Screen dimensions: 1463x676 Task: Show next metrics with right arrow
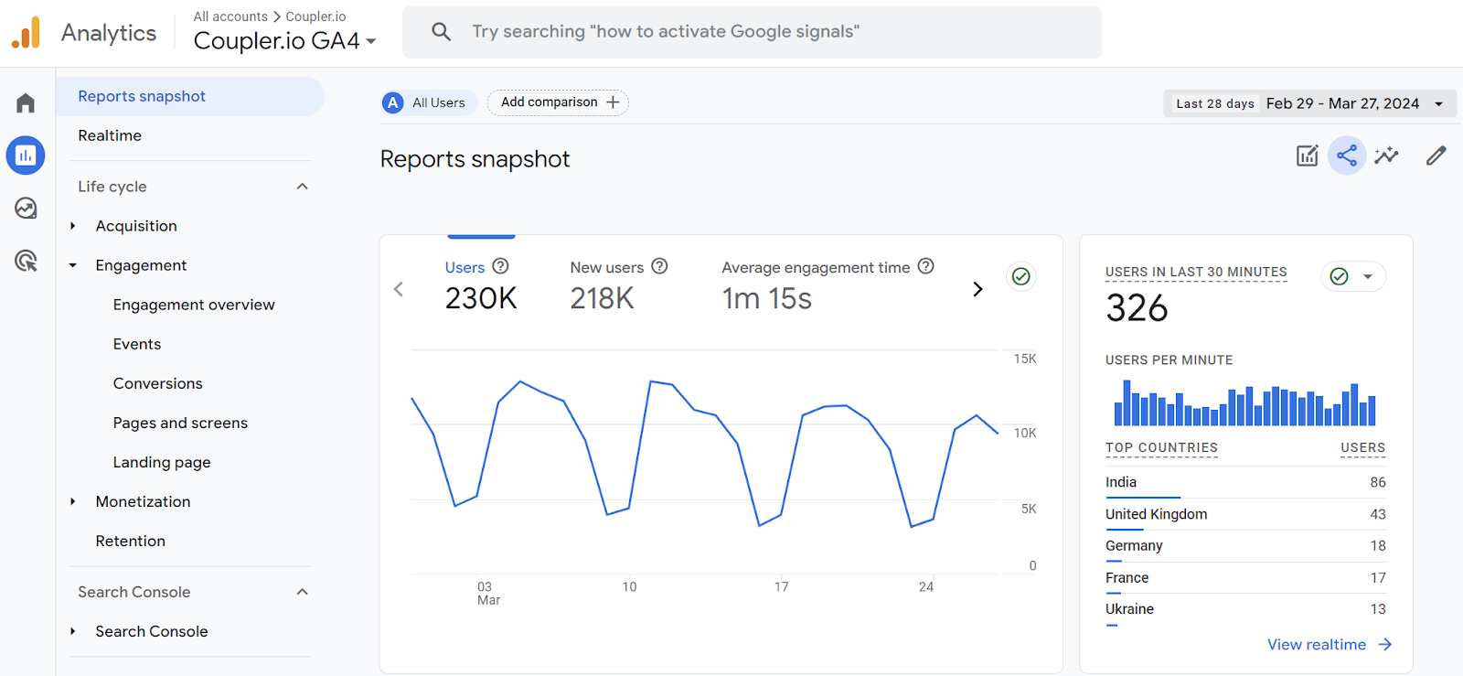pos(977,289)
